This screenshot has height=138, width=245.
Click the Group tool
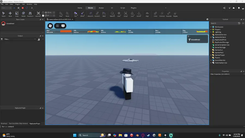point(125,14)
